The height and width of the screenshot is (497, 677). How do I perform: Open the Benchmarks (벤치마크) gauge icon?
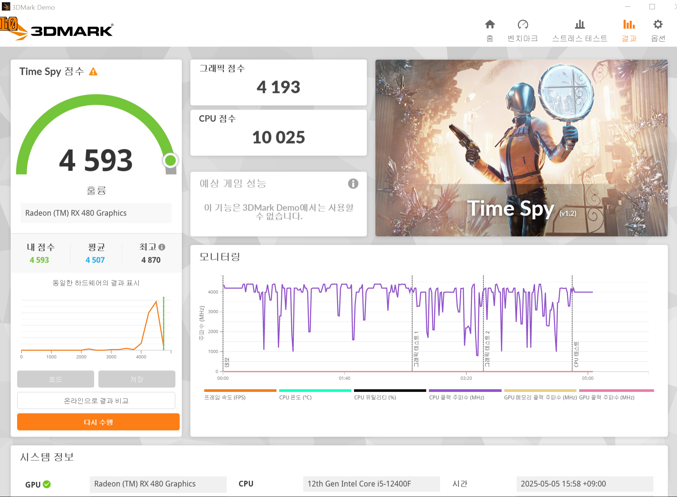coord(523,24)
